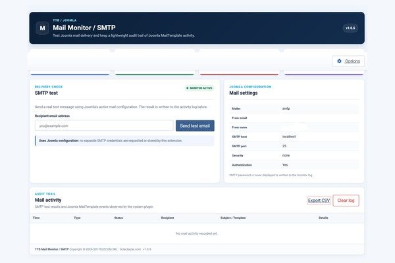Click the Mail settings heading
Viewport: 395px width, 263px height.
[244, 93]
